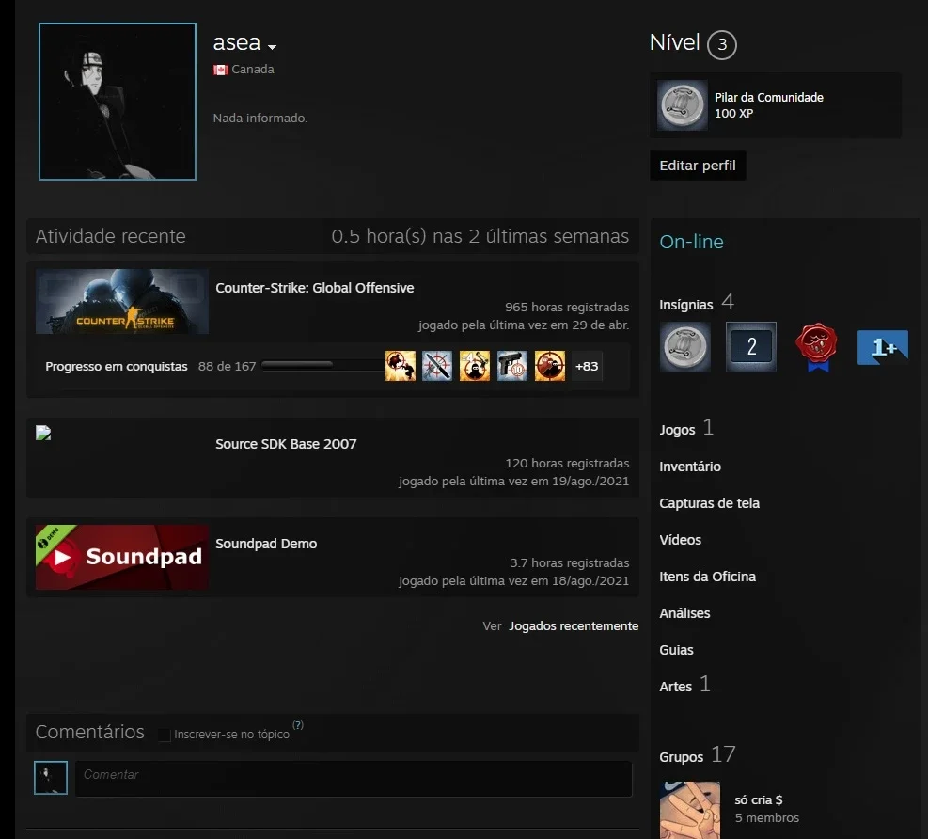View the third CS:GO achievement icon
The height and width of the screenshot is (839, 928).
click(x=475, y=366)
